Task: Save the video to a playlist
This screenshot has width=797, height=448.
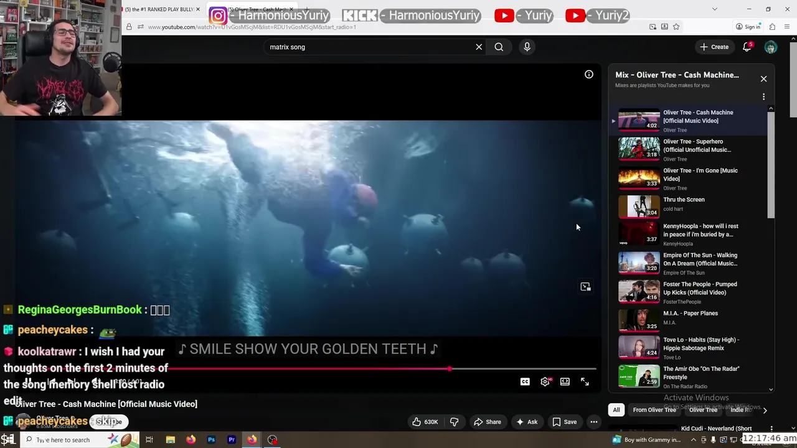Action: pos(564,422)
